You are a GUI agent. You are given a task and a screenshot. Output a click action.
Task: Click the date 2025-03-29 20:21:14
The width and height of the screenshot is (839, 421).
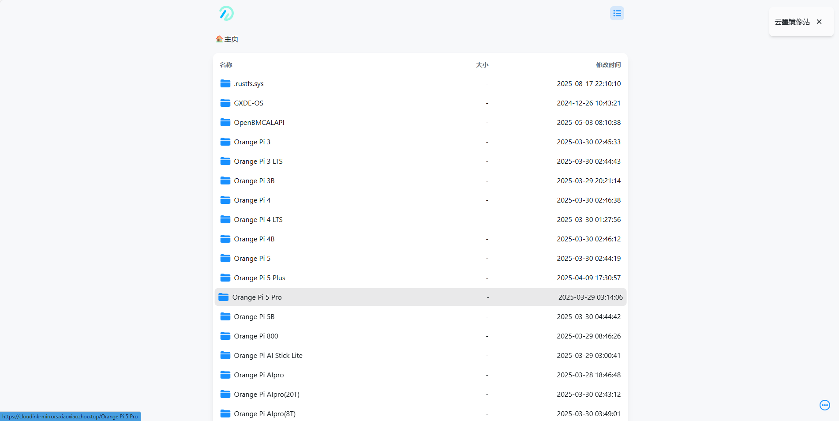(x=588, y=181)
